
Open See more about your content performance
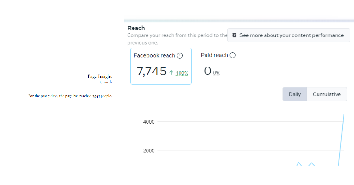(291, 35)
